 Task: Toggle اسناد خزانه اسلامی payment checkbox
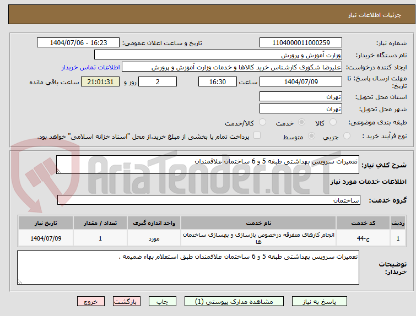(x=257, y=135)
